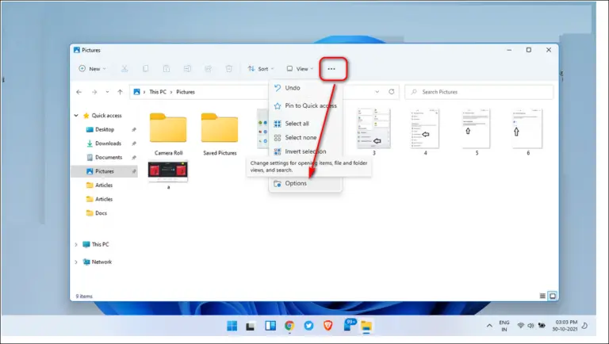This screenshot has height=344, width=609.
Task: Select image thumbnail named 6
Action: (x=528, y=132)
